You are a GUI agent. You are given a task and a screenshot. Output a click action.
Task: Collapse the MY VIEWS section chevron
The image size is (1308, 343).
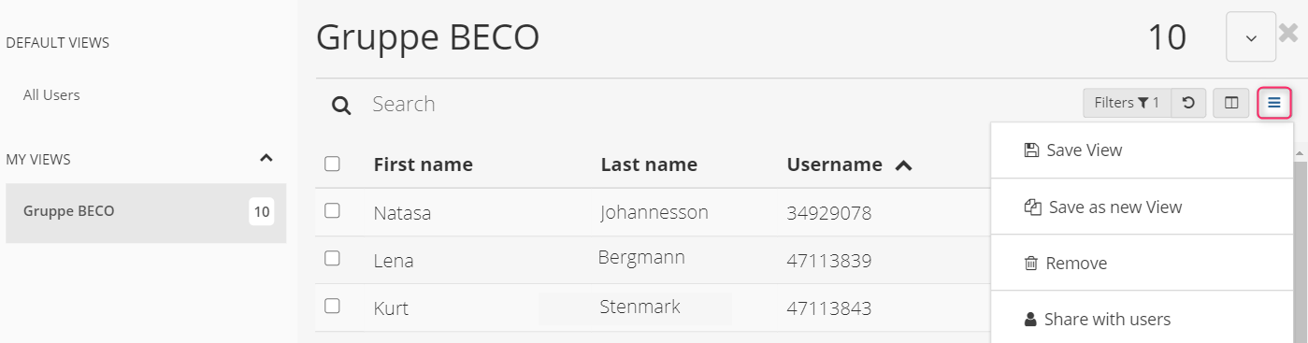[x=266, y=158]
